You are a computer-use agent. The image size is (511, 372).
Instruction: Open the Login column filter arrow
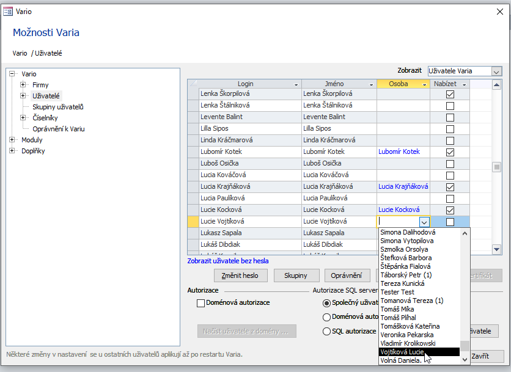click(296, 84)
